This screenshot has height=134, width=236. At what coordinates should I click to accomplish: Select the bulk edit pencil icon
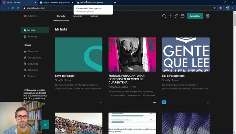tap(176, 16)
